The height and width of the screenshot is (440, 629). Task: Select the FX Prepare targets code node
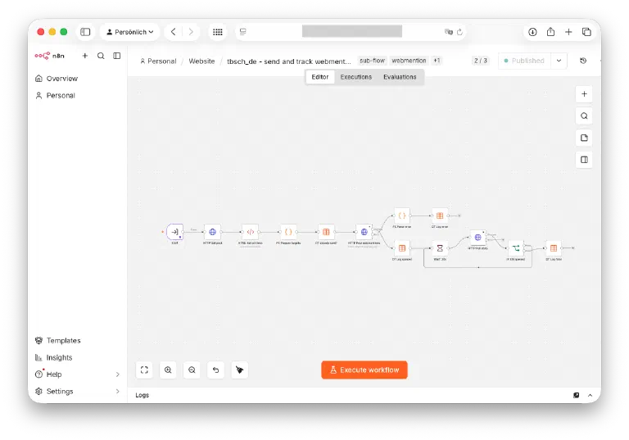(288, 232)
